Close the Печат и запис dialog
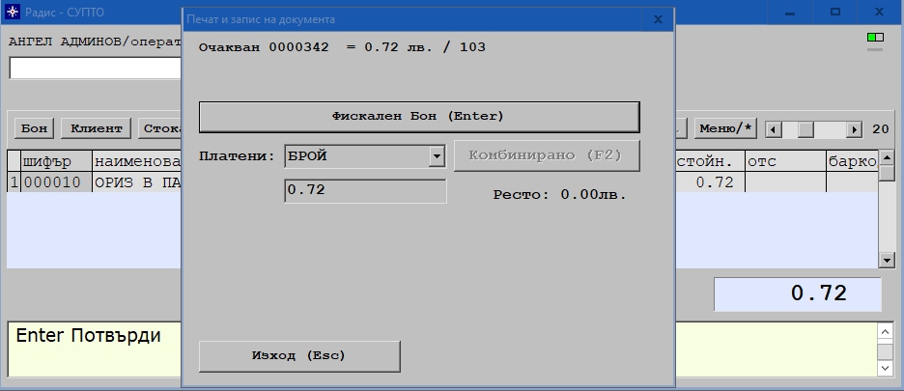The width and height of the screenshot is (904, 391). pyautogui.click(x=658, y=18)
